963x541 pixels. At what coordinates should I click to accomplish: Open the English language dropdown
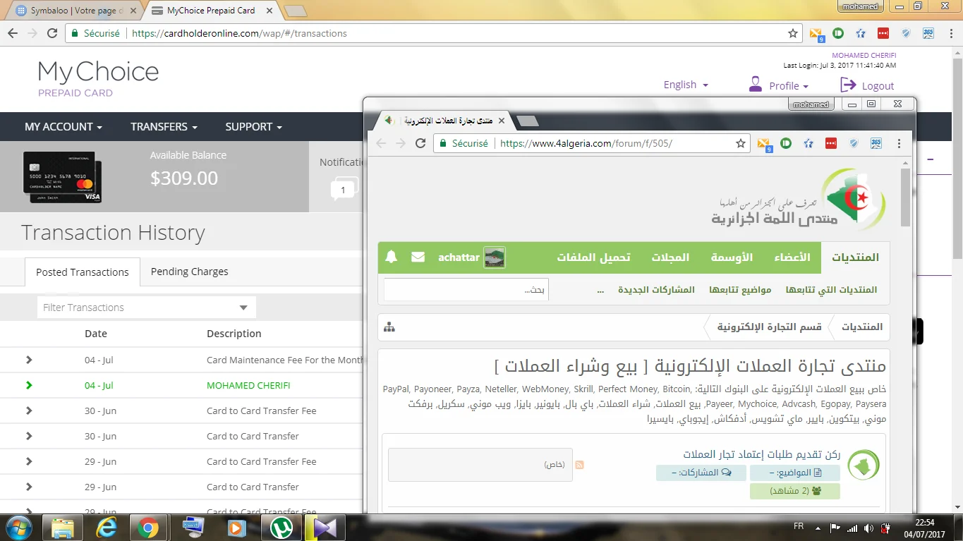point(685,85)
